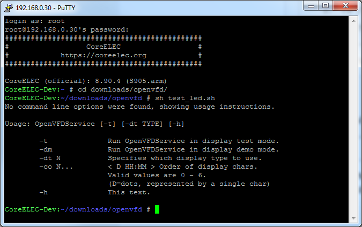
Task: Click the "-dt N" option in usage list
Action: (x=50, y=158)
